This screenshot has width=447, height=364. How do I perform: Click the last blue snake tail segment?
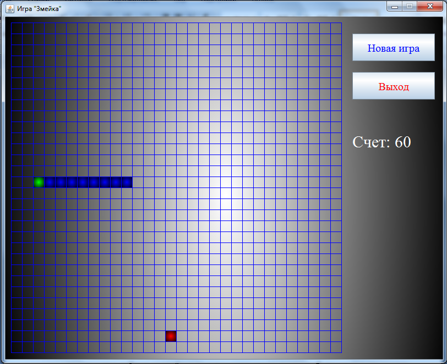(x=127, y=183)
